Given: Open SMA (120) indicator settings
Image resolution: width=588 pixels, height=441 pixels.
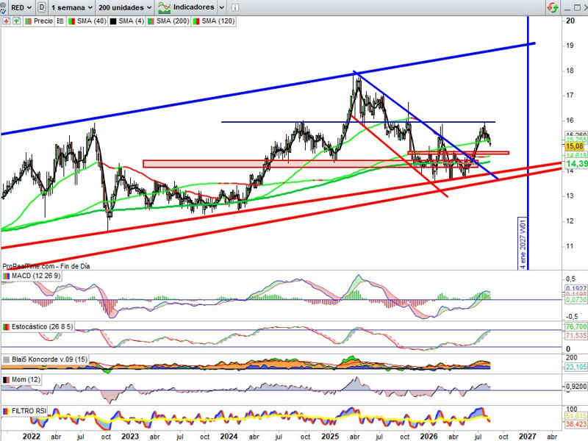Looking at the screenshot, I should (218, 21).
